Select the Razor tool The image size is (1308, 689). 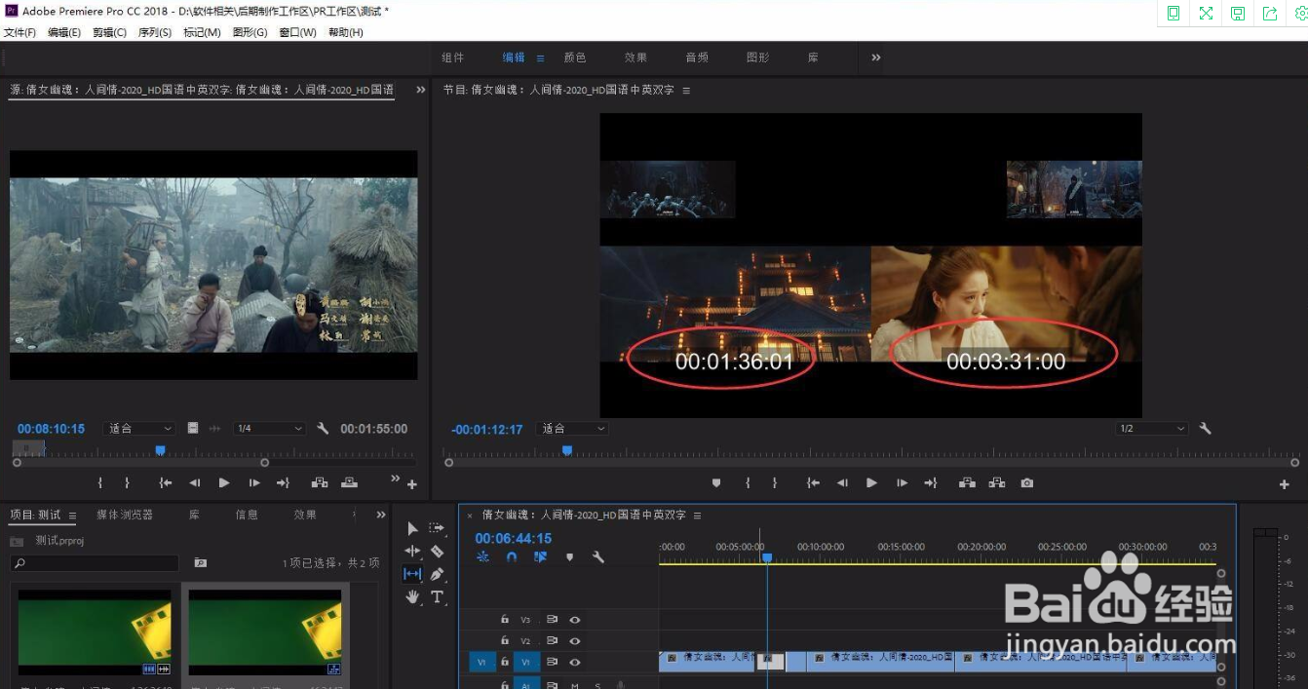(437, 552)
